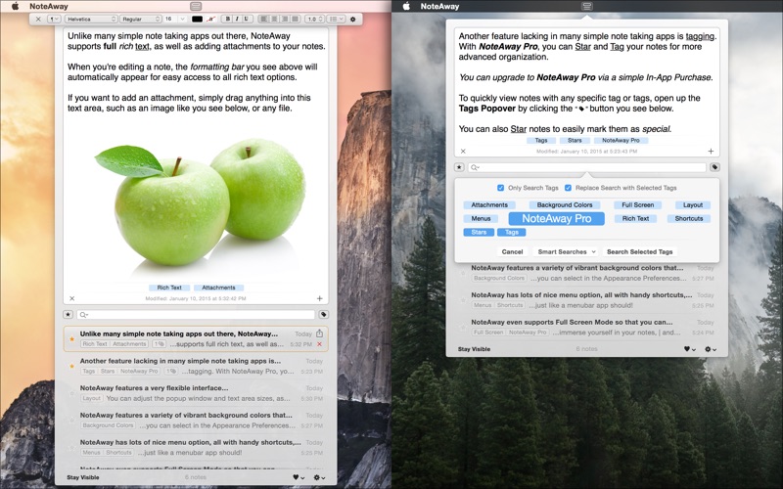Viewport: 783px width, 489px height.
Task: Select the Background Colors tag in popover
Action: coord(565,205)
